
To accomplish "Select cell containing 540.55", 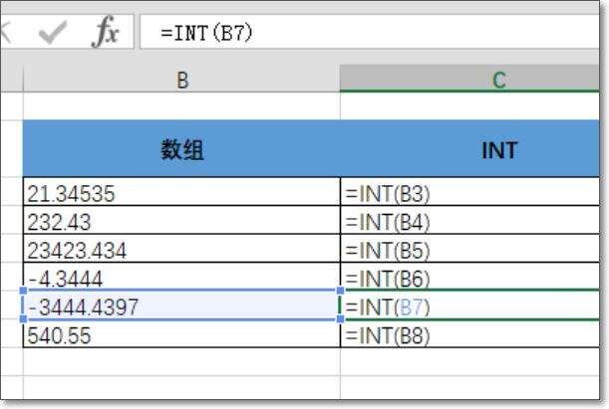I will [x=181, y=334].
